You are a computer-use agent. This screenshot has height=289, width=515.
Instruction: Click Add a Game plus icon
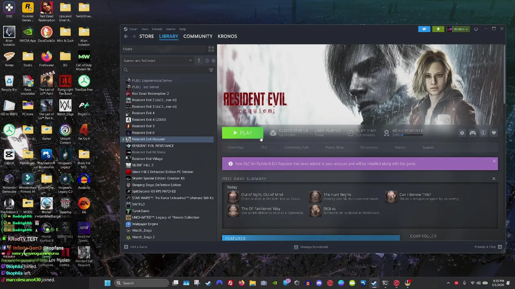coord(126,247)
